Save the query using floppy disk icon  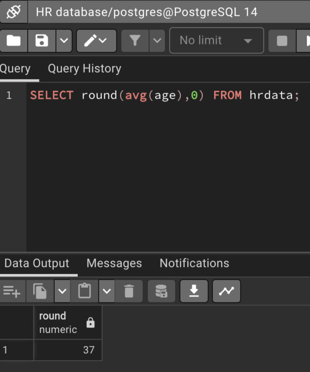(x=41, y=41)
